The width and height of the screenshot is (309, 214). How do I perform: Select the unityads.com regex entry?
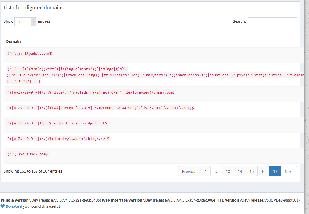pyautogui.click(x=29, y=54)
